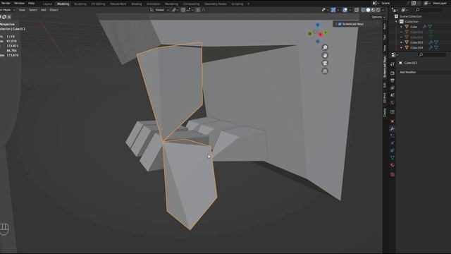
Task: Switch to the Sculpting workspace tab
Action: tap(80, 4)
